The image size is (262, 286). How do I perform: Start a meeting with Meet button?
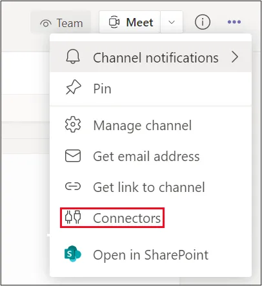click(130, 22)
